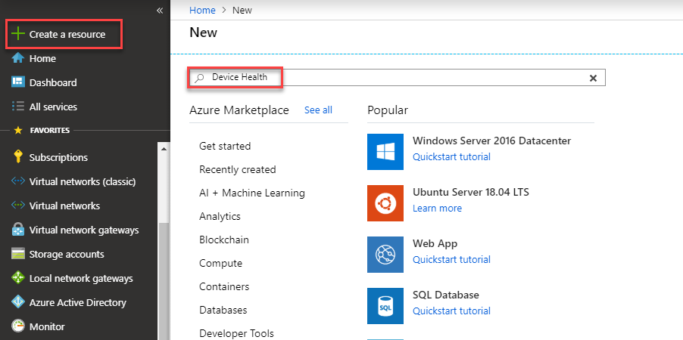The height and width of the screenshot is (340, 683).
Task: Select the Storage accounts icon in sidebar
Action: [x=18, y=254]
